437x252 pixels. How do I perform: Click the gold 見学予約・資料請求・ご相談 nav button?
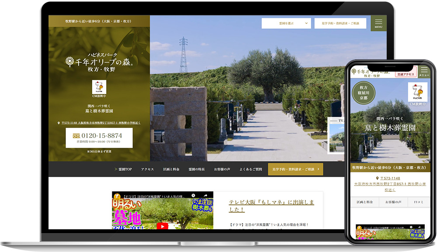[x=295, y=169]
